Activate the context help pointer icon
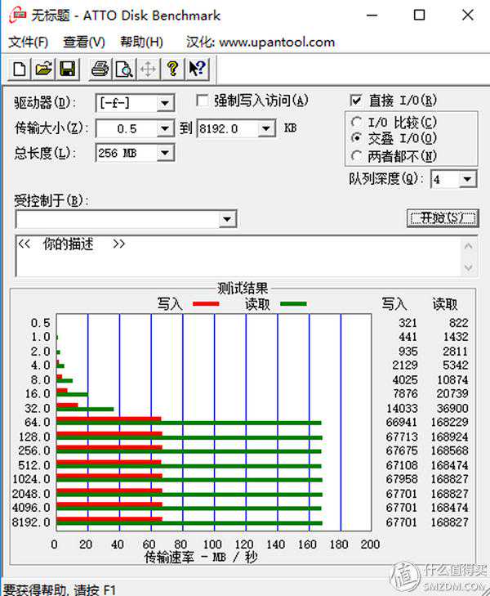 pos(196,69)
